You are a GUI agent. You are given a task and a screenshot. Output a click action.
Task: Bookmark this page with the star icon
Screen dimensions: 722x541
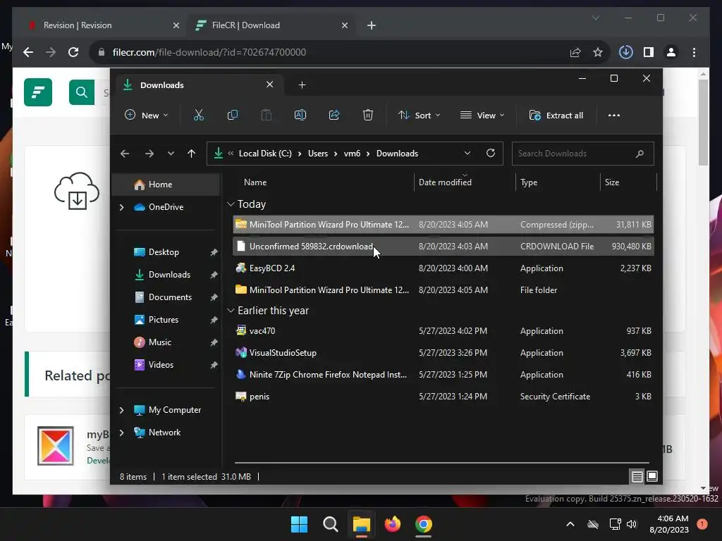coord(598,52)
